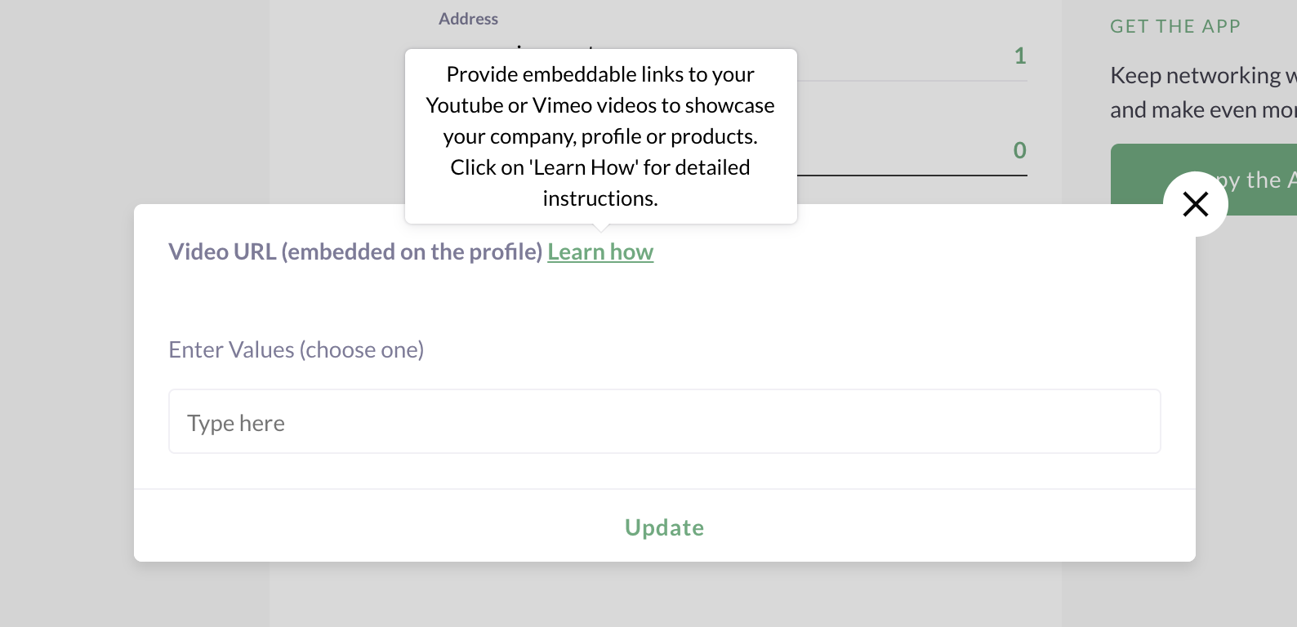
Task: Focus the 'Type here' video URL field
Action: (664, 421)
